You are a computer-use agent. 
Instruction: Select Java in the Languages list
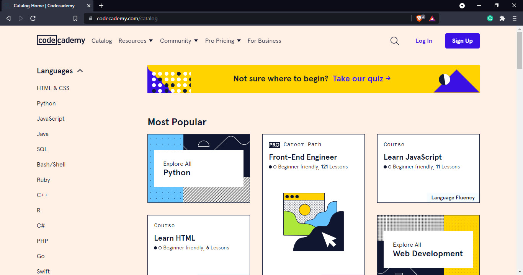(x=42, y=134)
